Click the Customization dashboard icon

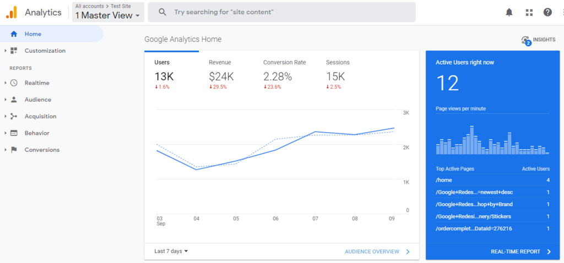click(x=14, y=51)
